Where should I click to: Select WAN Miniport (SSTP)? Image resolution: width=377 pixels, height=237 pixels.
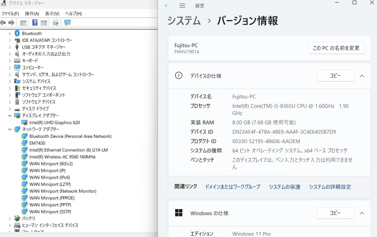(x=50, y=212)
